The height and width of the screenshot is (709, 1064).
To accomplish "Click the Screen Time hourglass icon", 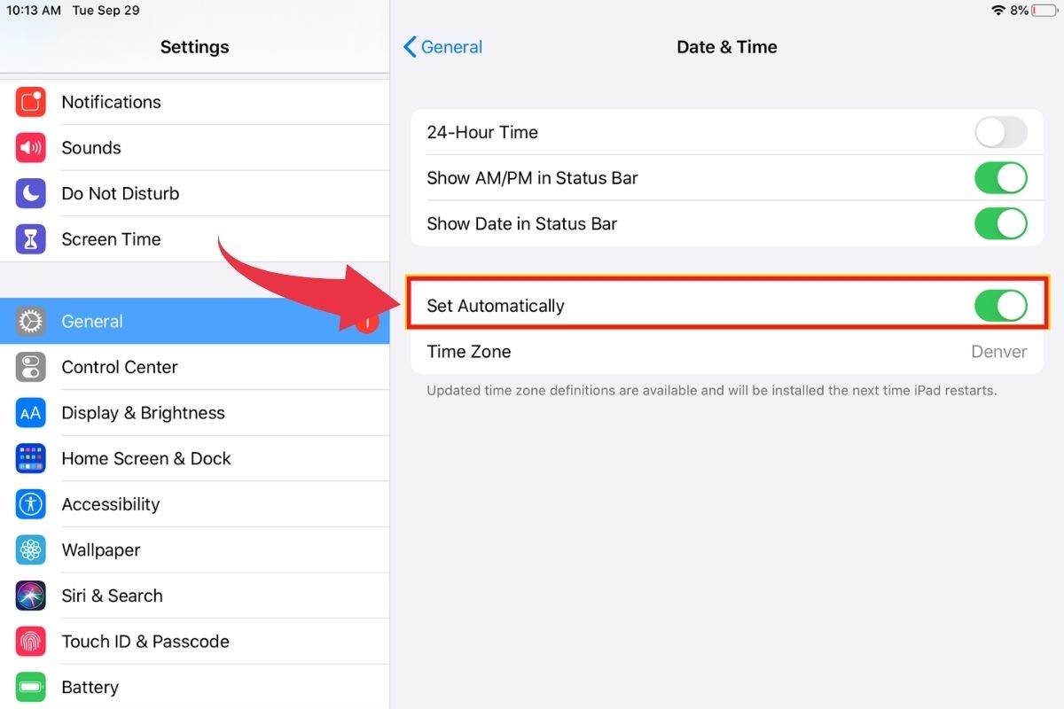I will [x=30, y=239].
